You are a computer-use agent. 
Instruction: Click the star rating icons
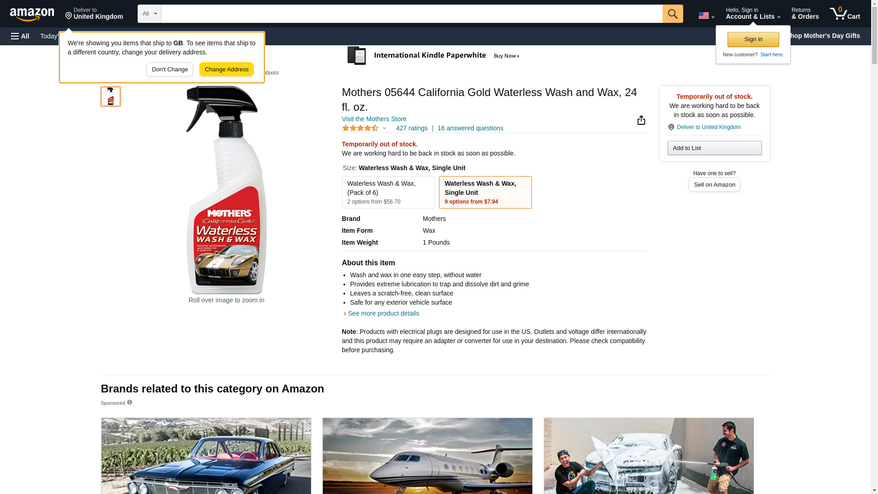coord(360,129)
